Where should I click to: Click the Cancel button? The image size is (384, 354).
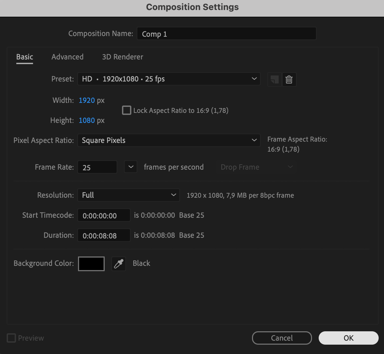(282, 338)
